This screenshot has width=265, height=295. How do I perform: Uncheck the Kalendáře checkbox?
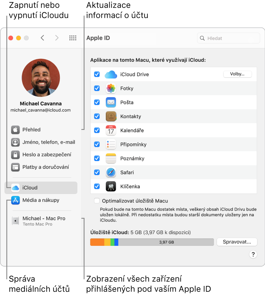pyautogui.click(x=97, y=131)
